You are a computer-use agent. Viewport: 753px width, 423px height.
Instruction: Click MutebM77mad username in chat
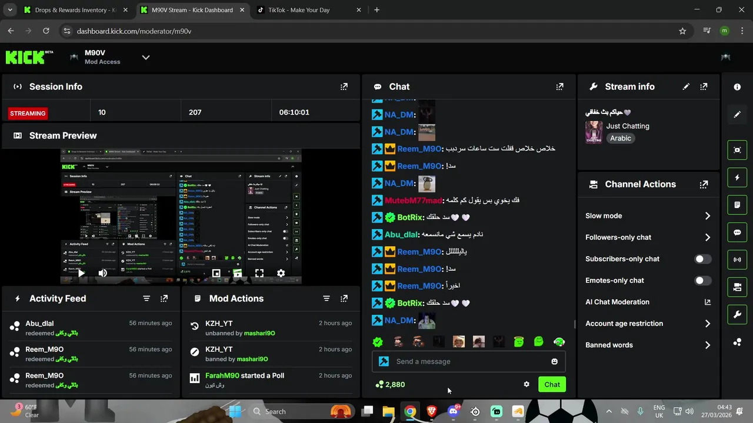pyautogui.click(x=413, y=200)
